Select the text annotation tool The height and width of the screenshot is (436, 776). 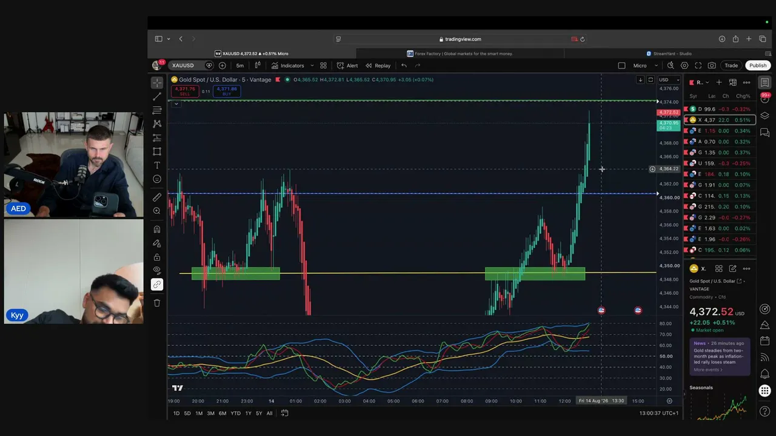157,165
